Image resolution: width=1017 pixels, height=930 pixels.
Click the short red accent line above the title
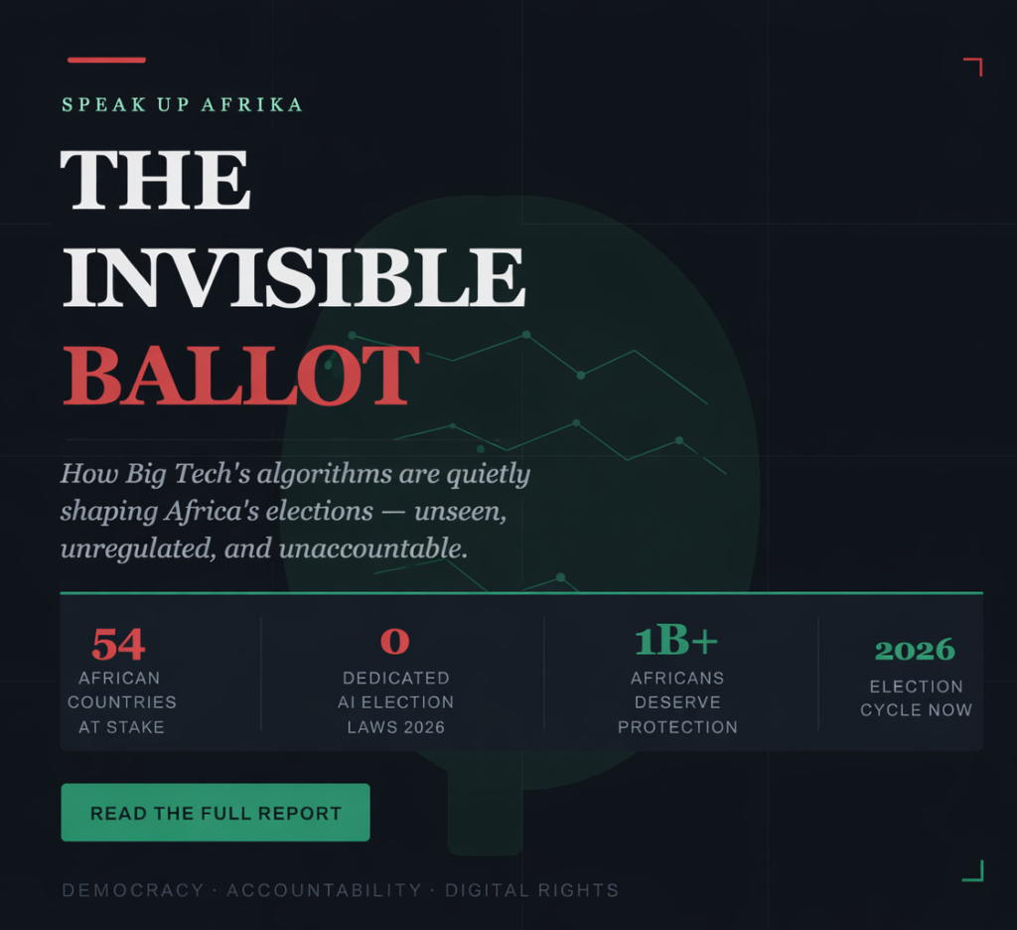tap(106, 61)
